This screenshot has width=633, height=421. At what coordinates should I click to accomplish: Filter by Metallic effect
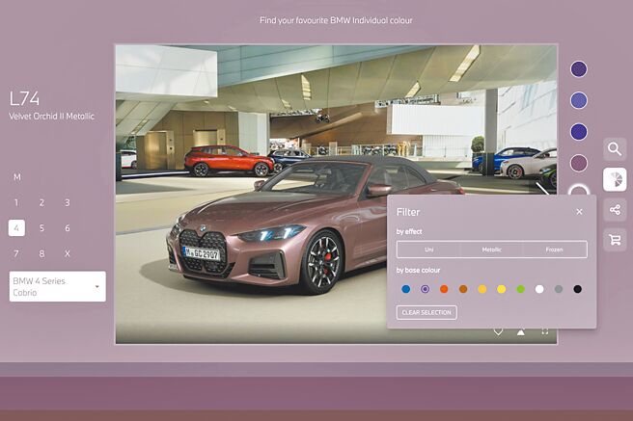(492, 250)
